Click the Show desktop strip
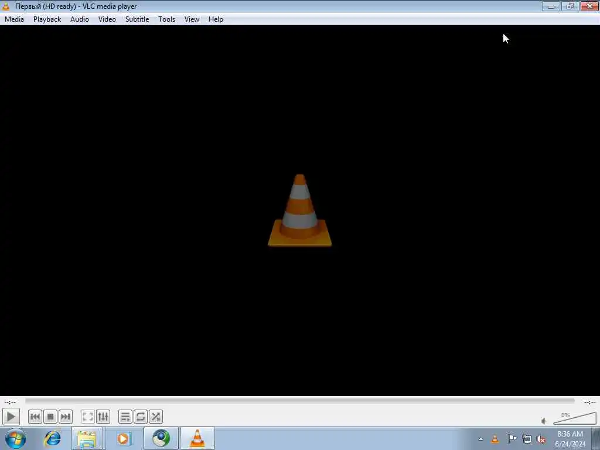 tap(596, 439)
